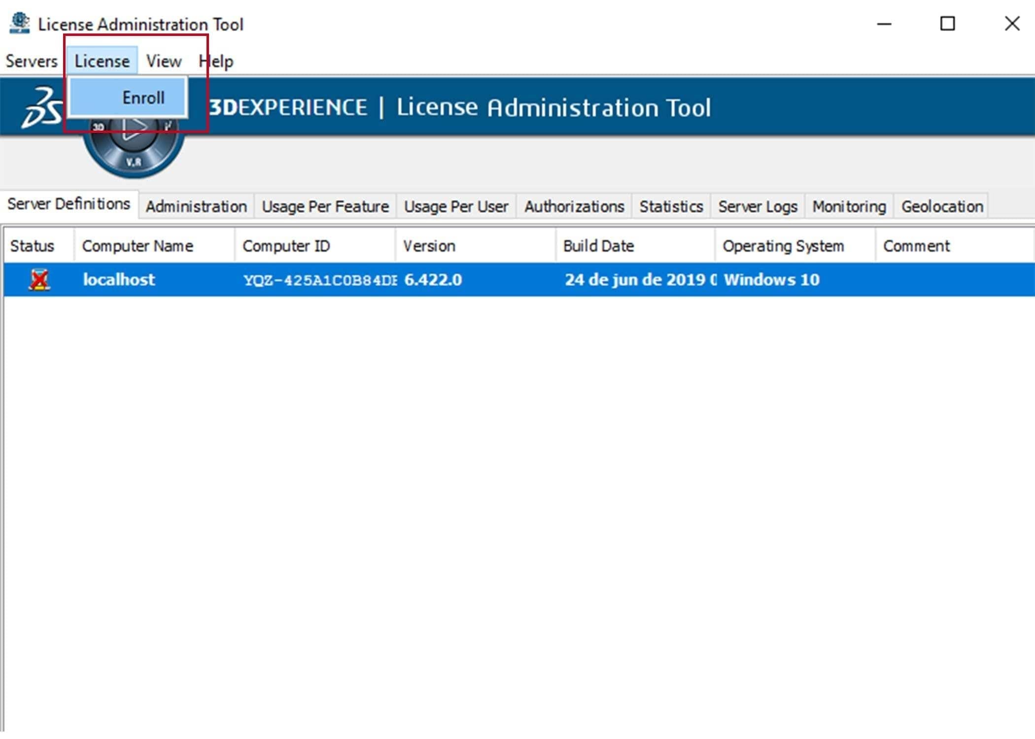Show the Monitoring tab
1035x739 pixels.
coord(849,206)
